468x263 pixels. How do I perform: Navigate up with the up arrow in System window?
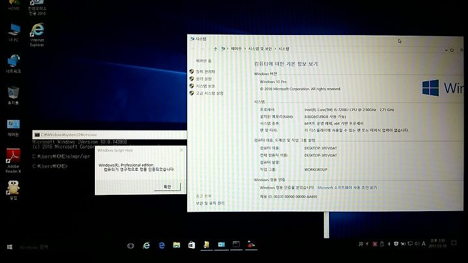click(215, 49)
